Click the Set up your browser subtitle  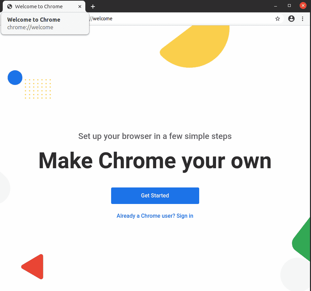(x=155, y=136)
